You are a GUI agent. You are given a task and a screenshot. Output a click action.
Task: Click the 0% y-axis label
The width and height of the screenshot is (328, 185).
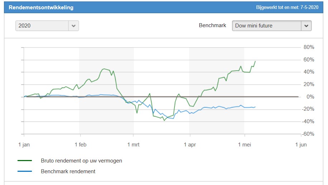[x=310, y=97]
